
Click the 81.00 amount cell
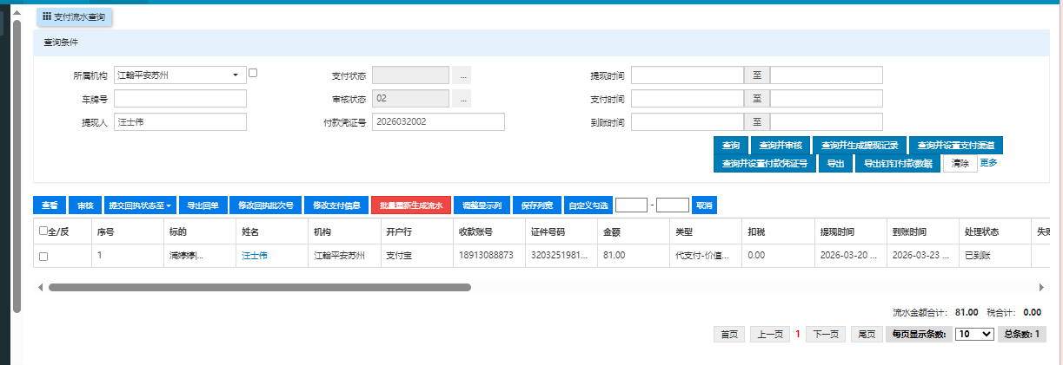tap(632, 256)
